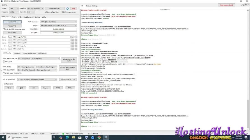The width and height of the screenshot is (250, 140).
Task: Switch to the Advanced tab
Action: (x=17, y=53)
